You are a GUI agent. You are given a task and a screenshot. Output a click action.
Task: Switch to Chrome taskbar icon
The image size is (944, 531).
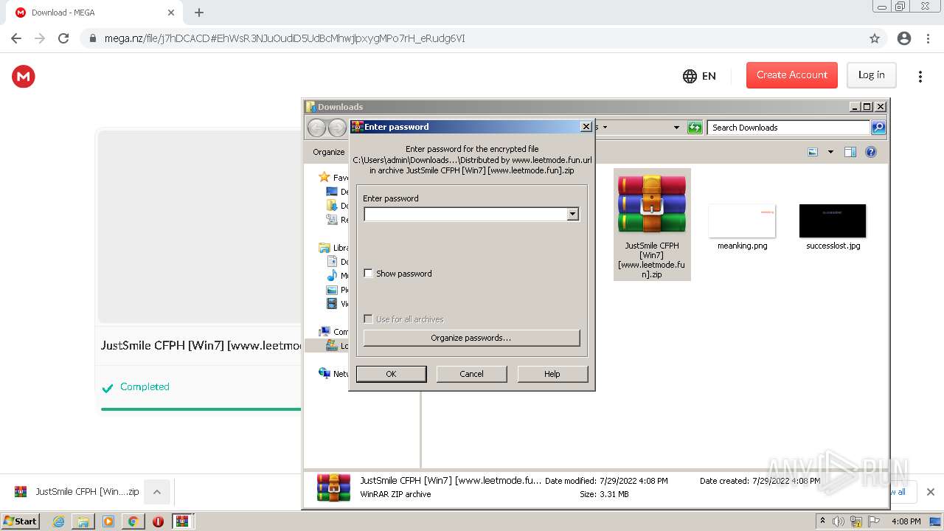click(133, 521)
